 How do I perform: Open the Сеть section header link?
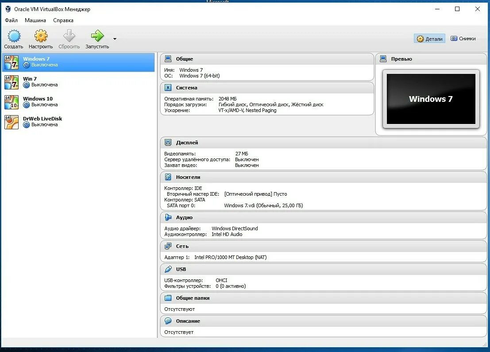coord(182,246)
